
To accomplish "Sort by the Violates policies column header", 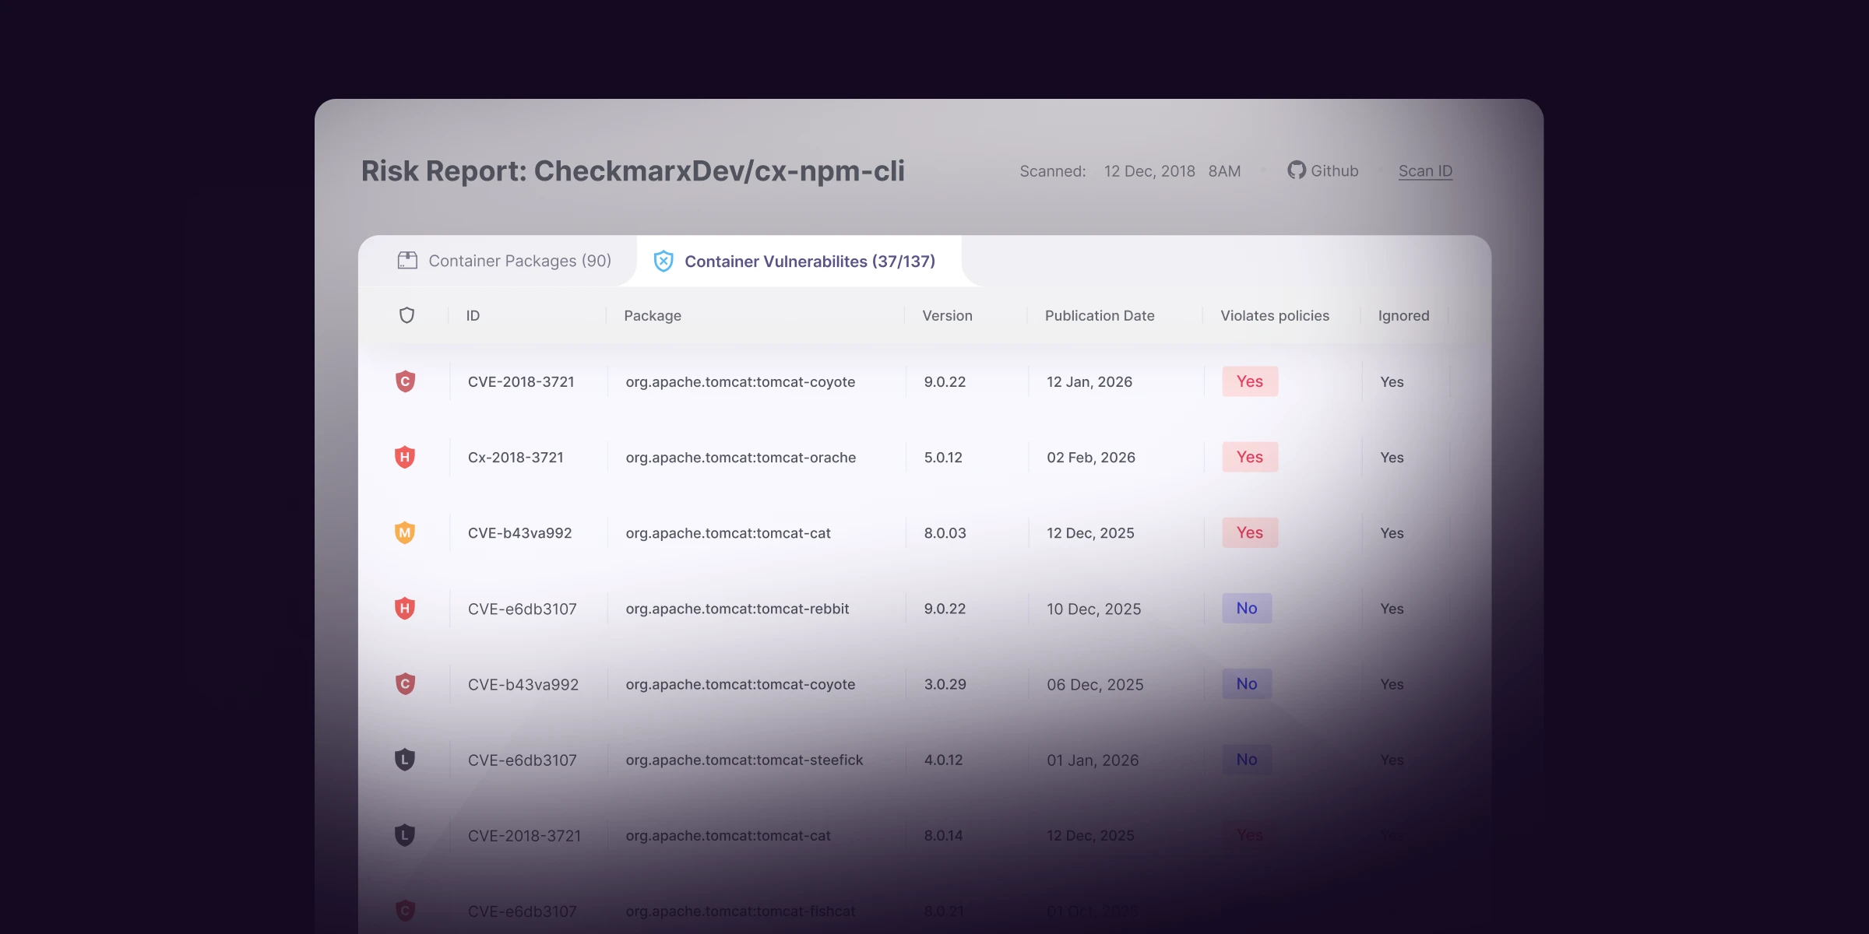I will [x=1275, y=315].
